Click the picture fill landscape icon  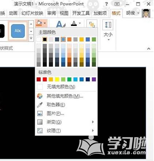point(40,114)
